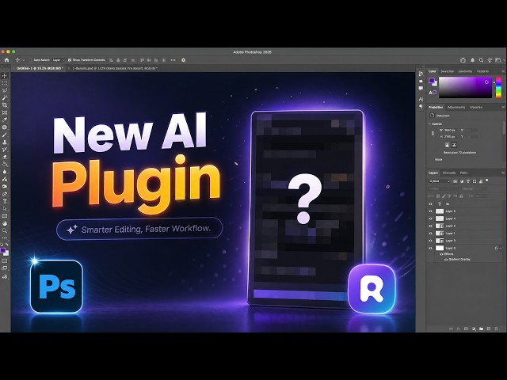This screenshot has height=380, width=507.
Task: Select the Move tool in the toolbar
Action: 5,76
